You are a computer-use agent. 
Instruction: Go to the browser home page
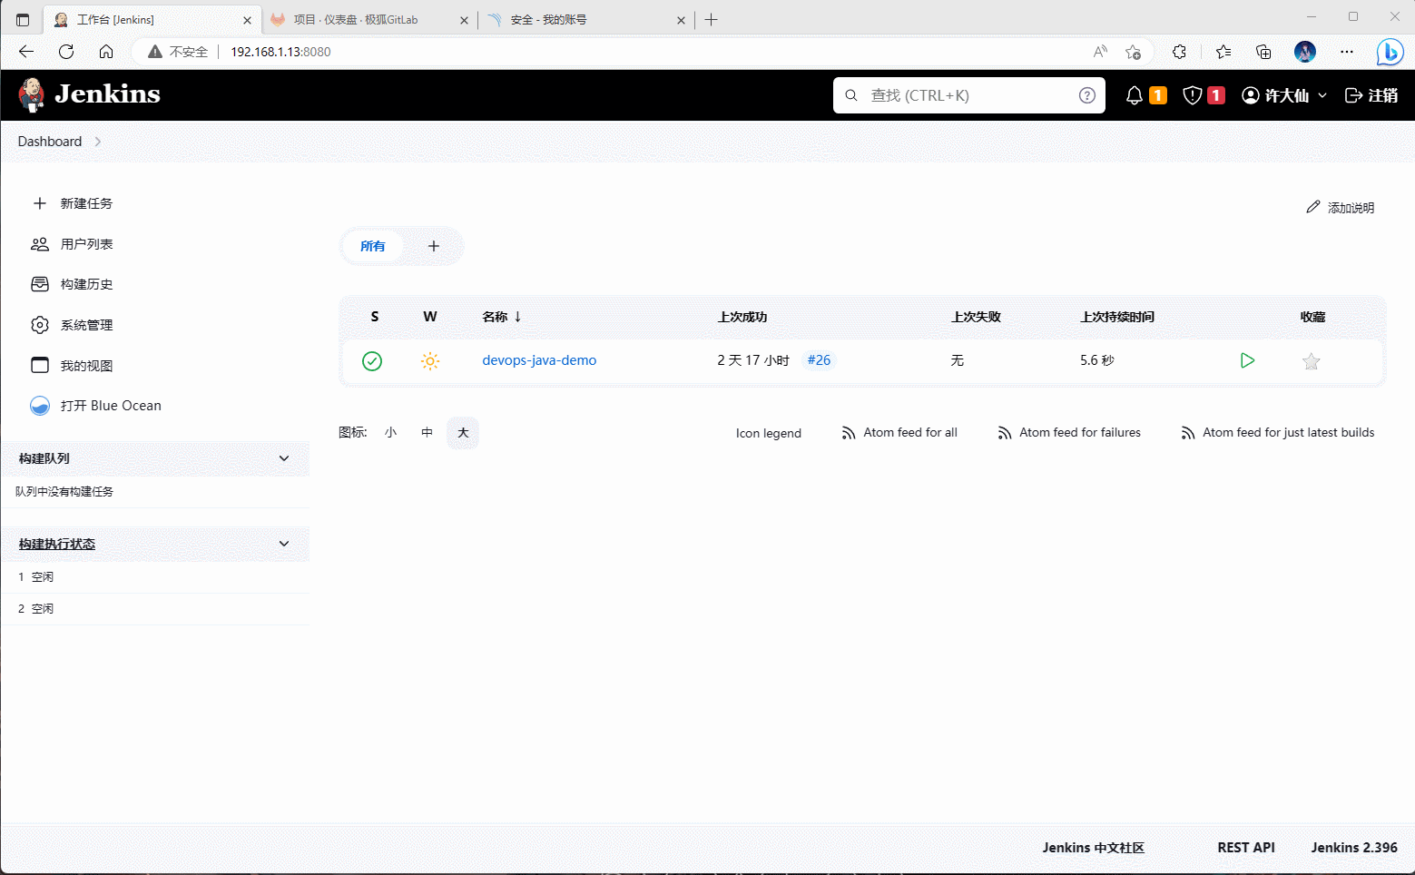106,52
